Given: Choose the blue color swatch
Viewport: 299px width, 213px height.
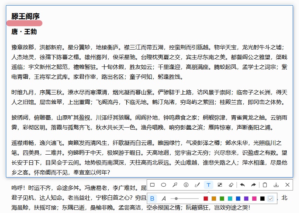Looking at the screenshot, I should pos(238,199).
